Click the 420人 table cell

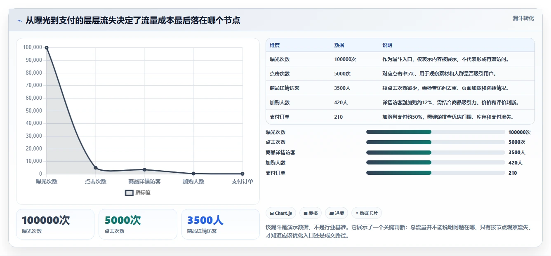341,103
